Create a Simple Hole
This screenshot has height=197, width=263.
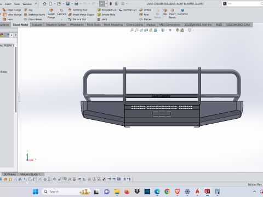[106, 15]
